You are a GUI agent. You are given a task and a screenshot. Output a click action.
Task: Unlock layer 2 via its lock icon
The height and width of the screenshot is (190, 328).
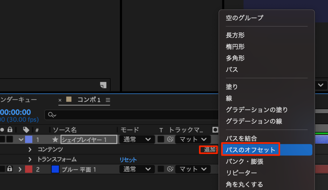pyautogui.click(x=10, y=169)
